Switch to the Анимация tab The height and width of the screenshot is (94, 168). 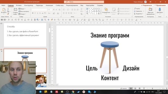coord(49,5)
